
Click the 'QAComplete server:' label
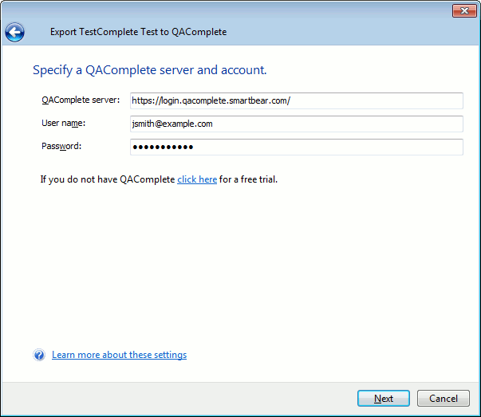81,100
